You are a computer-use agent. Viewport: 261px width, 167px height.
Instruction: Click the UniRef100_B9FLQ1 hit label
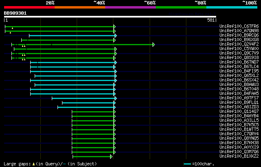tap(239, 103)
